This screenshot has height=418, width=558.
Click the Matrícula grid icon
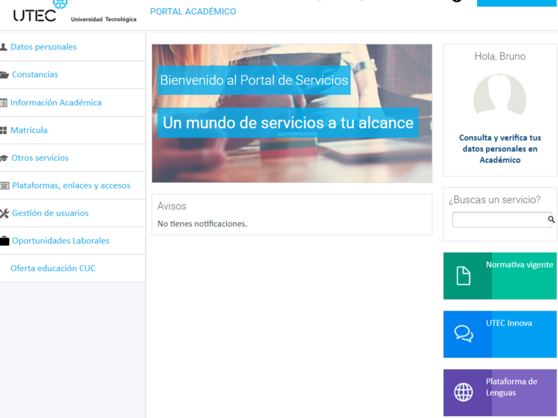click(x=5, y=130)
